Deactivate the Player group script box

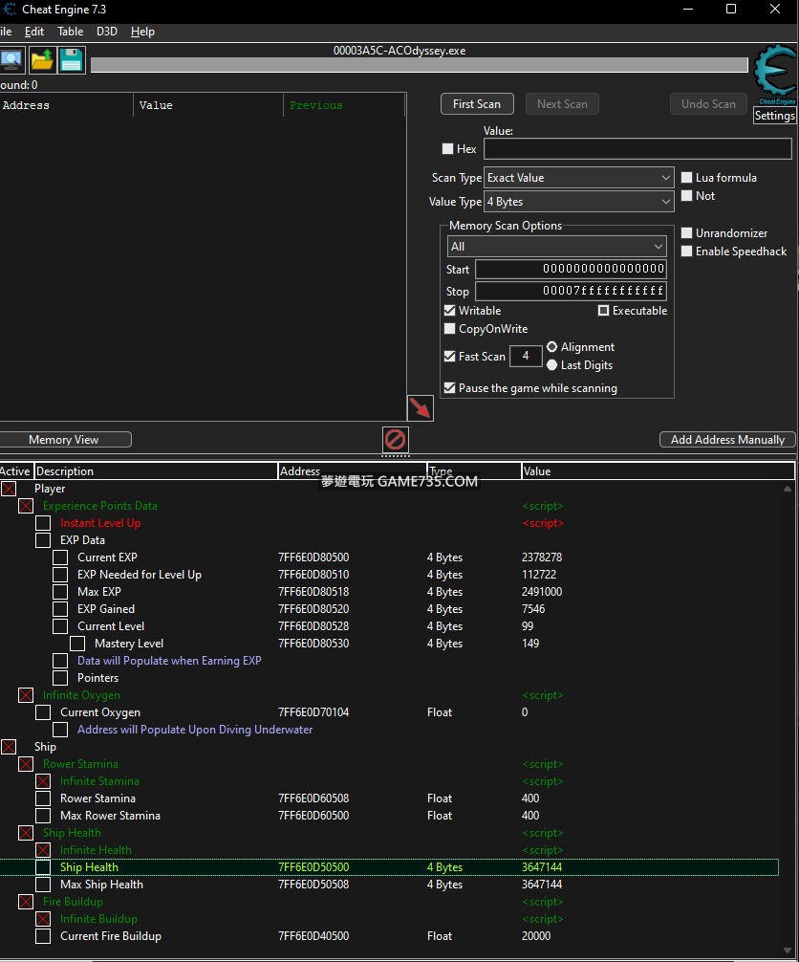[x=9, y=489]
